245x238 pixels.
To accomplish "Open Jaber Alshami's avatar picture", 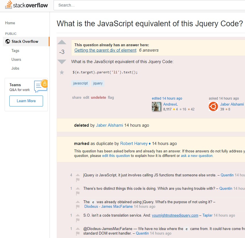I will [213, 106].
